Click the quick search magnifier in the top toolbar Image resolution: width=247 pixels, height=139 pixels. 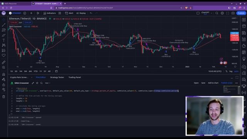tap(217, 13)
